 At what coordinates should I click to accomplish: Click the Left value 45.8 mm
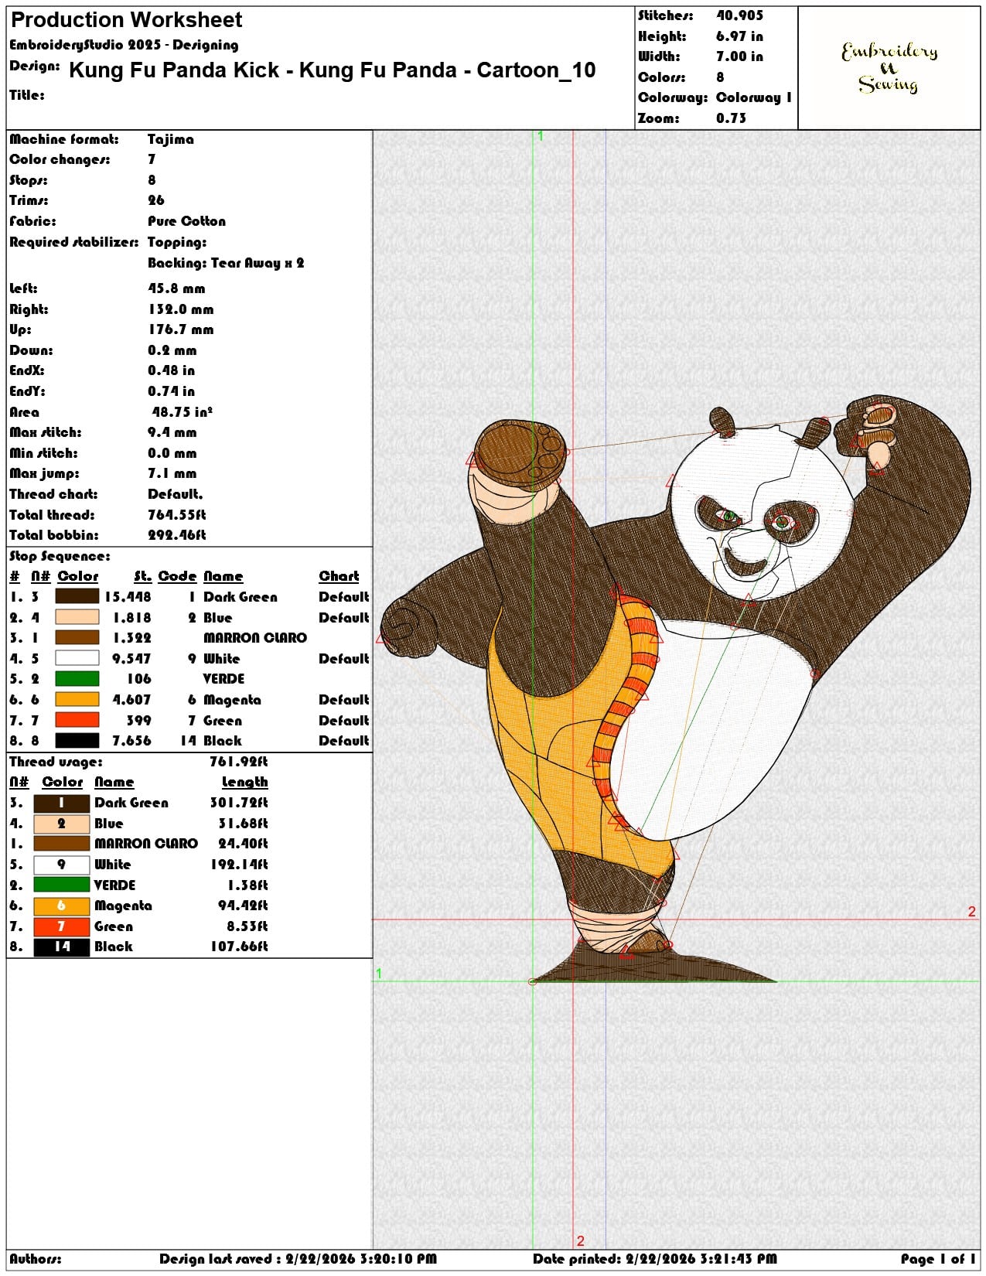click(176, 288)
